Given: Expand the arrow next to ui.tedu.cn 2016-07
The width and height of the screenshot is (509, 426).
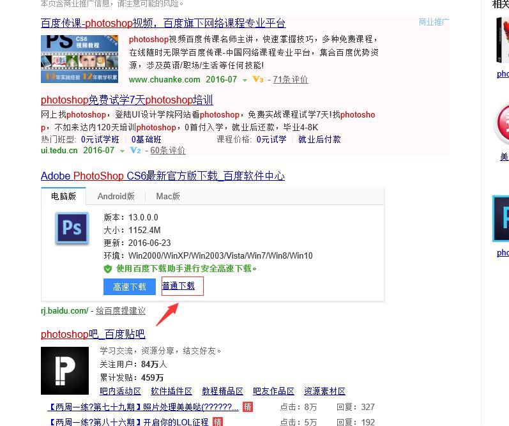Looking at the screenshot, I should (x=122, y=151).
